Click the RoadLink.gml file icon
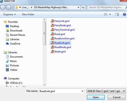 click(x=52, y=43)
